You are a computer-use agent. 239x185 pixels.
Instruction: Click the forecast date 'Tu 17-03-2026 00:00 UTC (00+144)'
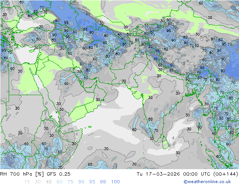tap(187, 174)
